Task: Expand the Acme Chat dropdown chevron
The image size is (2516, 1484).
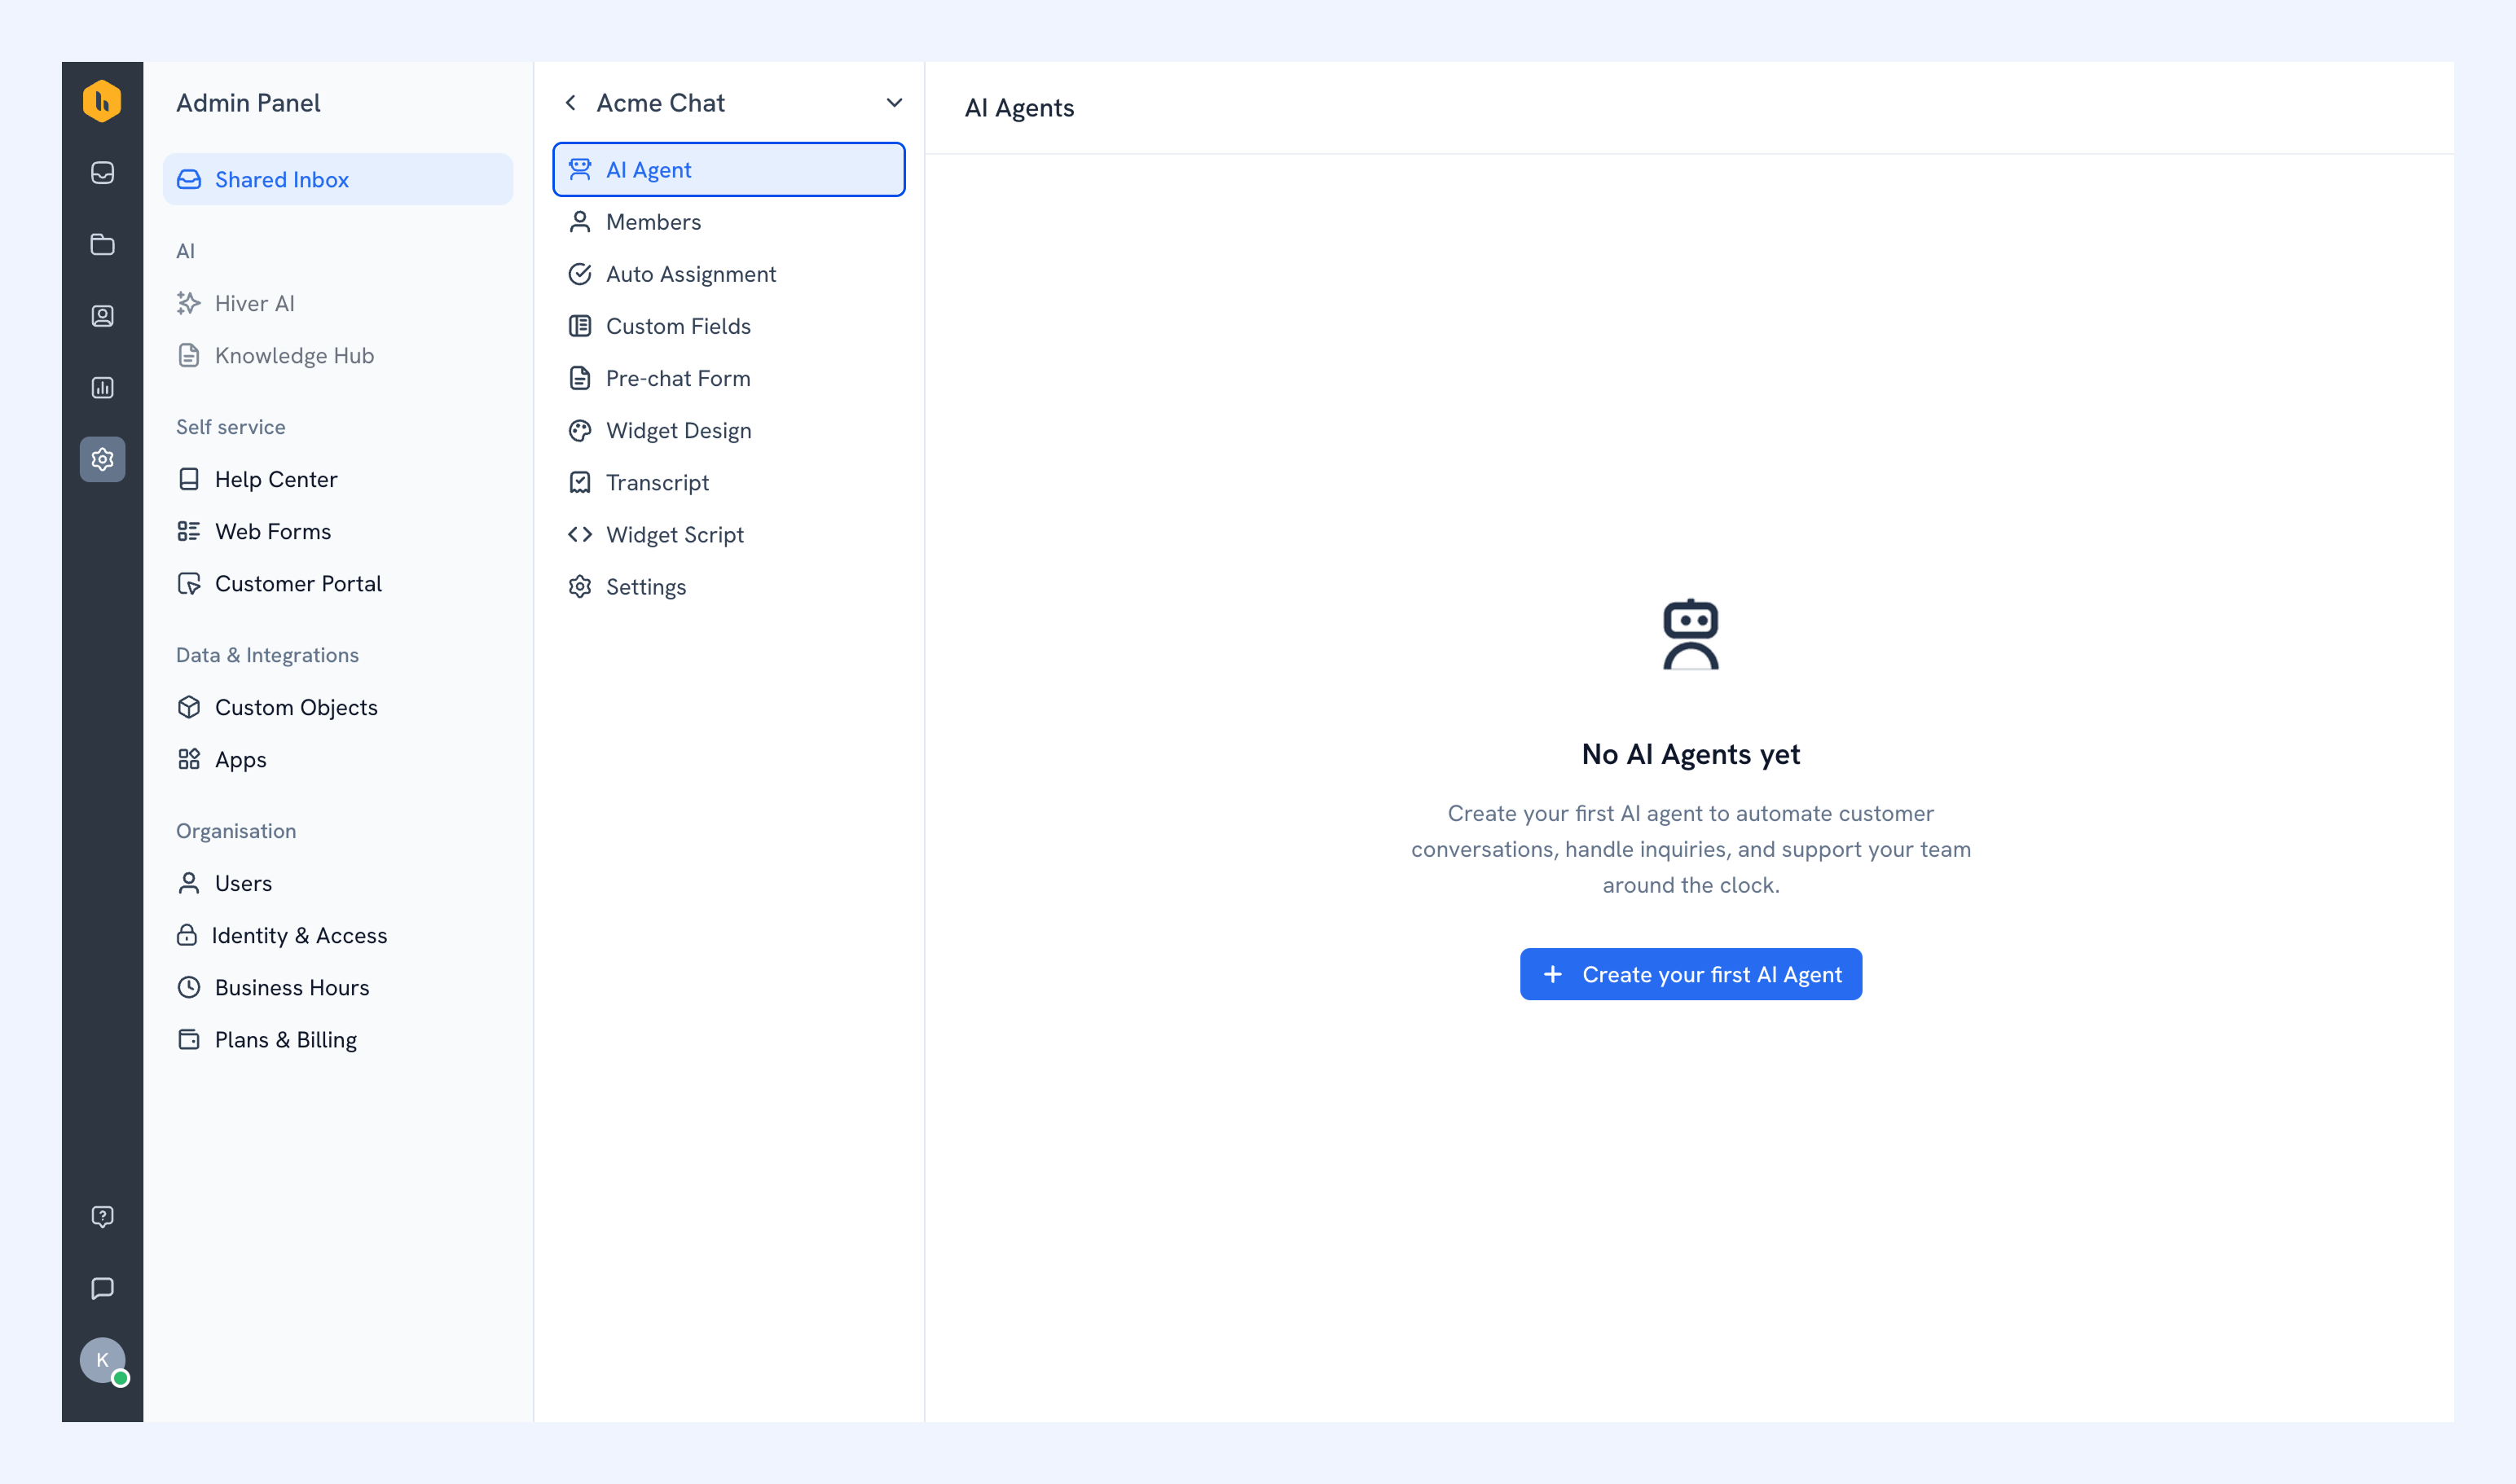Action: [x=895, y=103]
